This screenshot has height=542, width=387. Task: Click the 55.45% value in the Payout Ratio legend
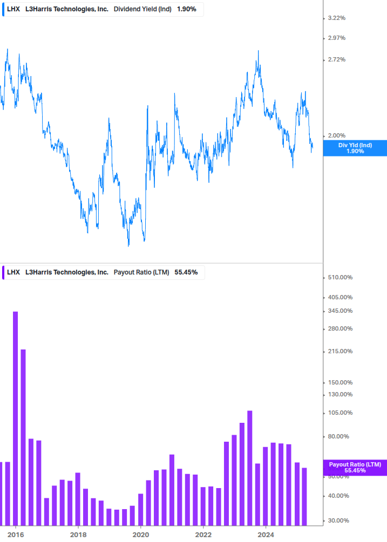point(186,272)
